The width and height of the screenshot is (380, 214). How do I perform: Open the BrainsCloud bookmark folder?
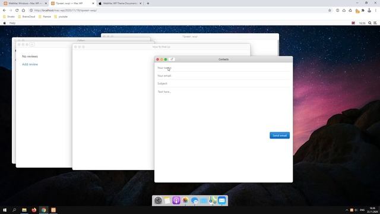click(x=27, y=17)
